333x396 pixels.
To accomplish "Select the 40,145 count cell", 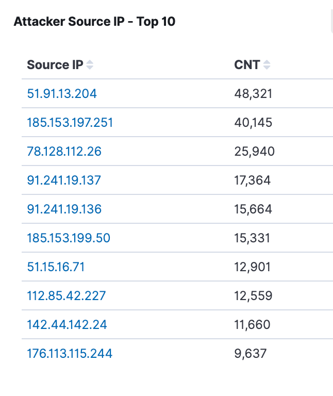I will coord(253,123).
